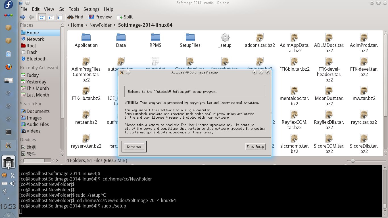The width and height of the screenshot is (388, 218).
Task: Click inside the embedded terminal panel
Action: [x=200, y=191]
